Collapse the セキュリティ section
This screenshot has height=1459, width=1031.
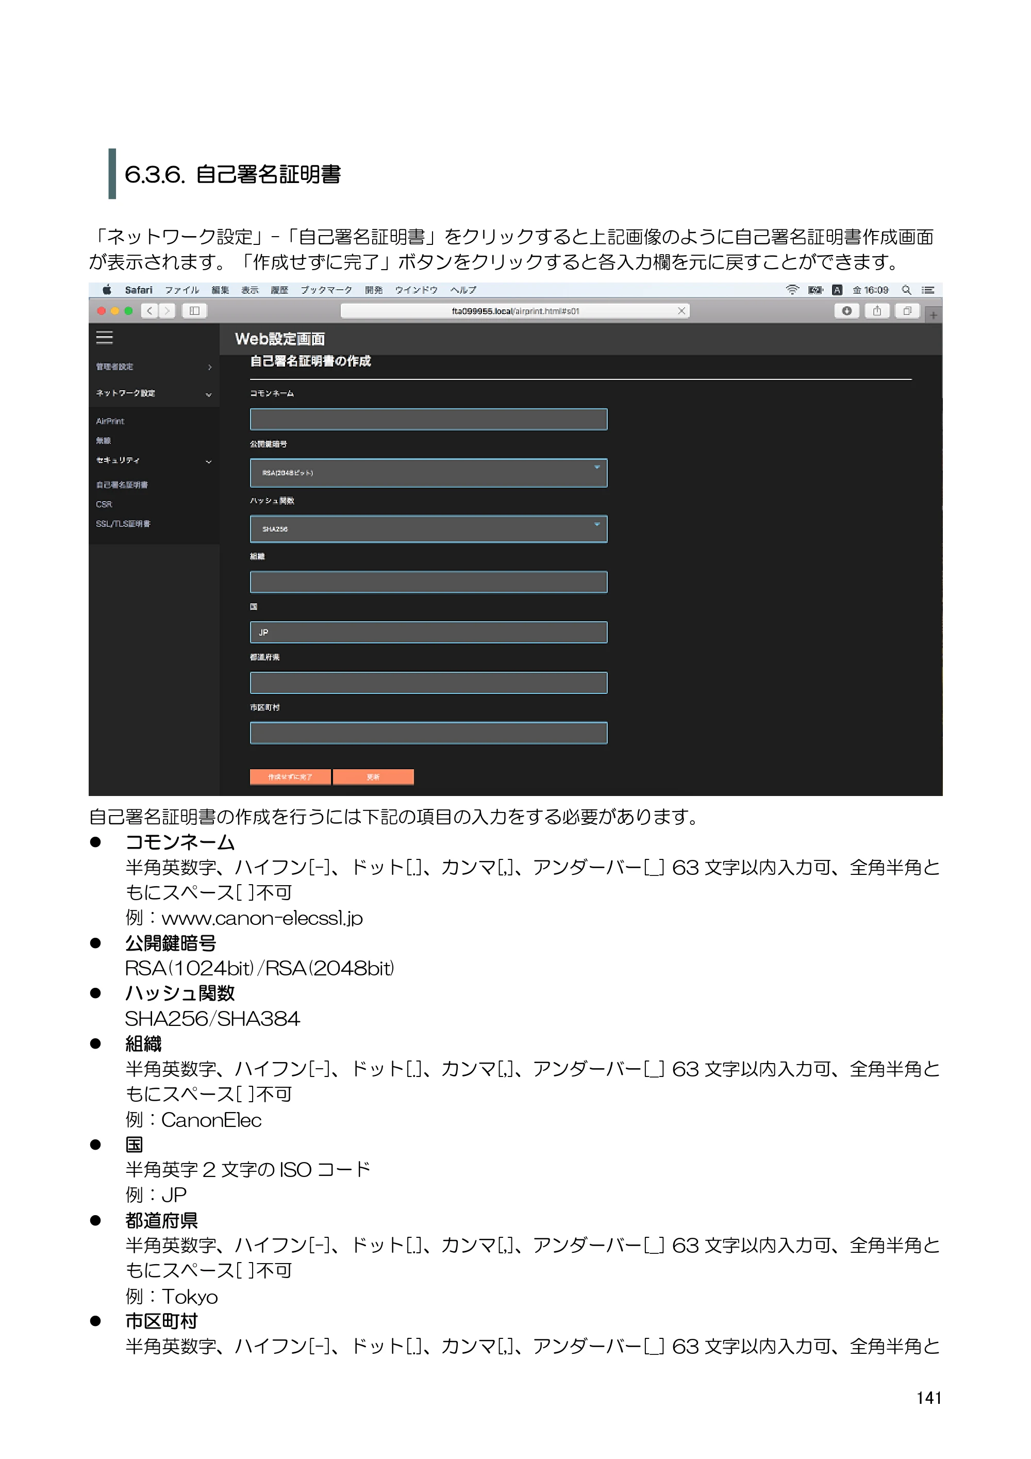[154, 461]
